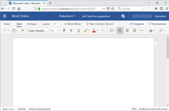169x111 pixels.
Task: Click the Pocket save icon
Action: click(x=108, y=9)
